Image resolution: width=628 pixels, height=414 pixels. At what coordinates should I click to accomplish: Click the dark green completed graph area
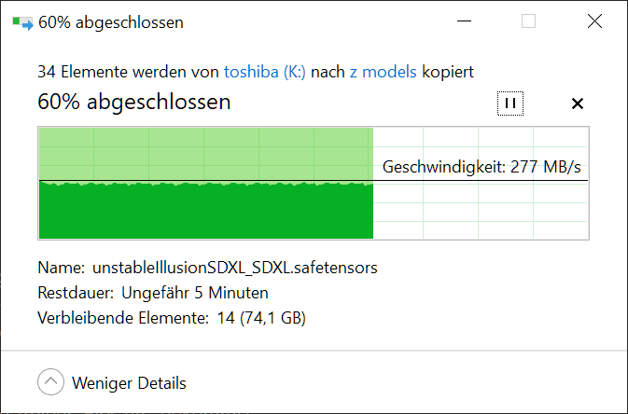click(205, 212)
